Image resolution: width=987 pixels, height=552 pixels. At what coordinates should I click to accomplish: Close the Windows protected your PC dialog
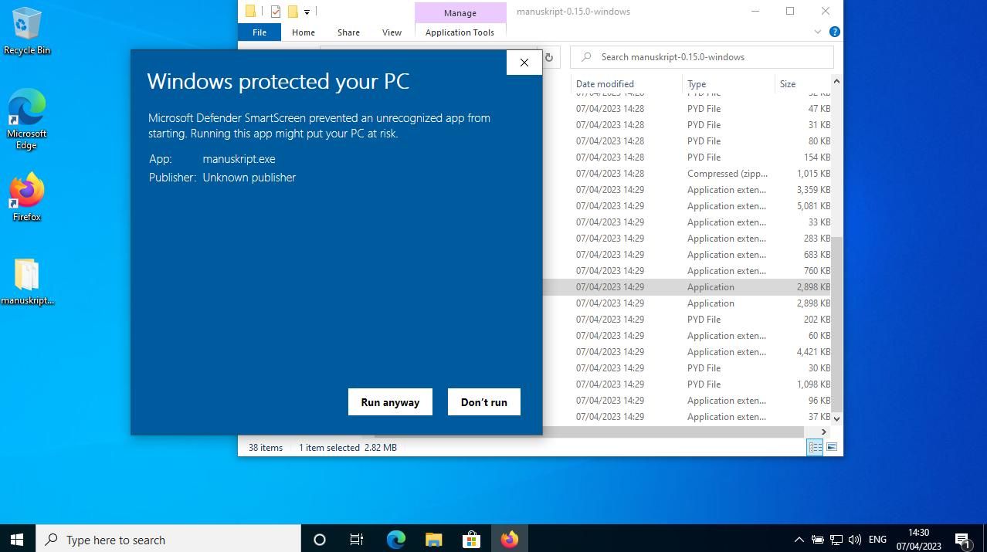tap(524, 63)
